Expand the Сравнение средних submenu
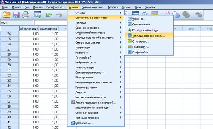This screenshot has width=213, height=129. pos(96,28)
